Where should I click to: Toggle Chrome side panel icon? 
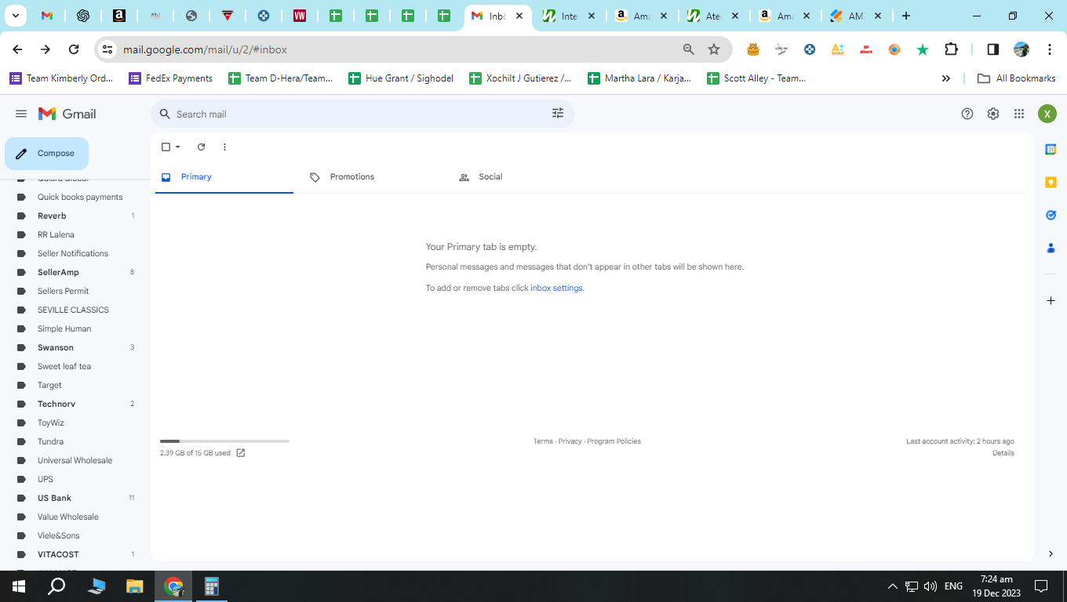pyautogui.click(x=992, y=49)
